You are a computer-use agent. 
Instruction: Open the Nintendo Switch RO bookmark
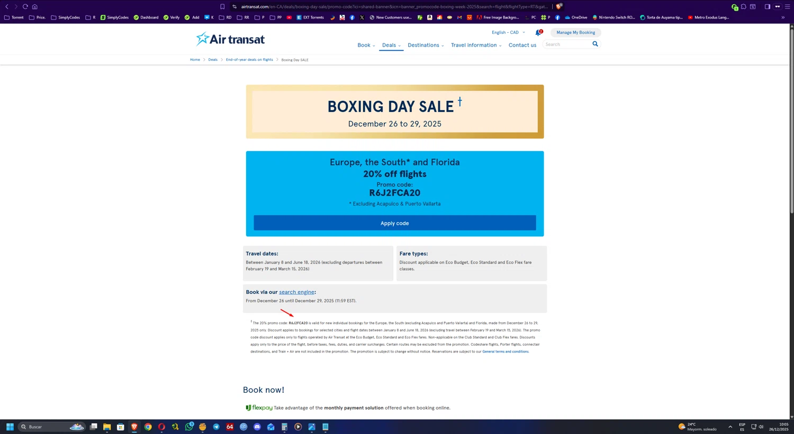[x=613, y=17]
